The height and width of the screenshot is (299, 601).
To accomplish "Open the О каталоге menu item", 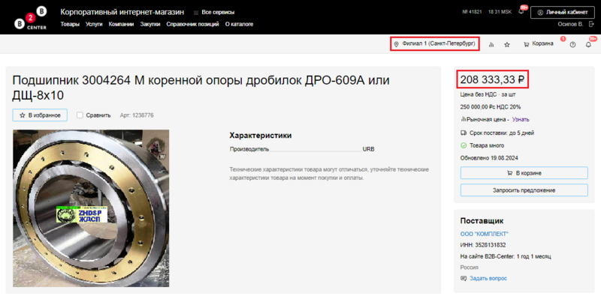I will click(239, 24).
